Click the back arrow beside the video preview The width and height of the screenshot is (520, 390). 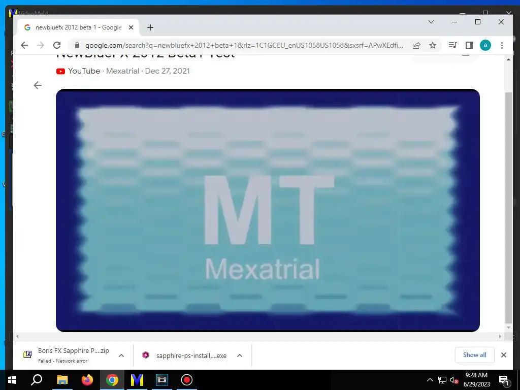(x=38, y=85)
